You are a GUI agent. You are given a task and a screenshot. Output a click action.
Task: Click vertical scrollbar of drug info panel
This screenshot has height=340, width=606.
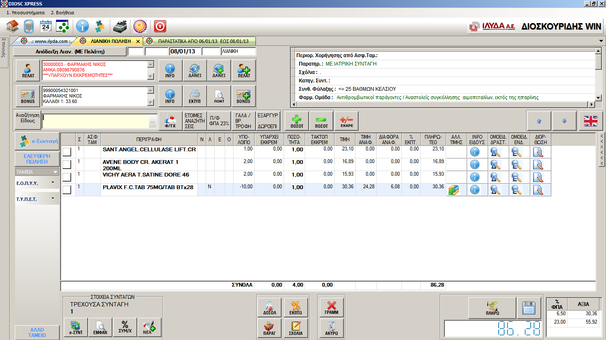598,74
